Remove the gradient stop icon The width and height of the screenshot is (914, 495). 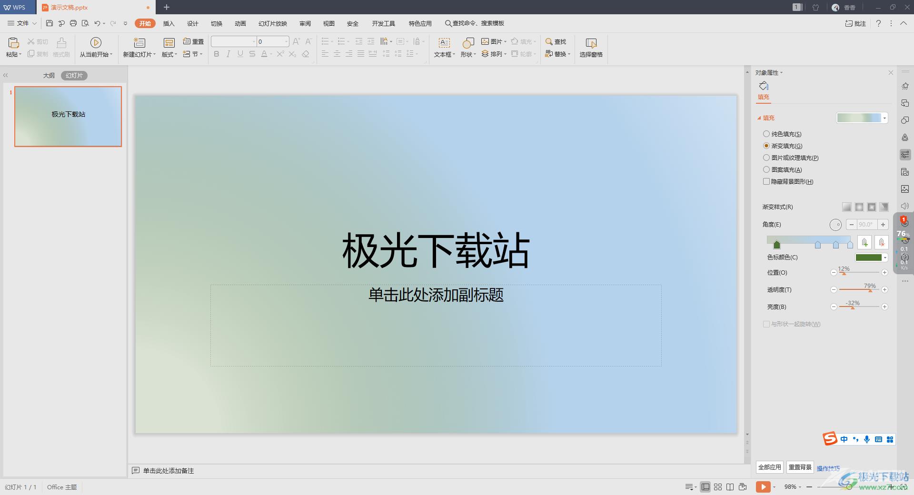[881, 242]
